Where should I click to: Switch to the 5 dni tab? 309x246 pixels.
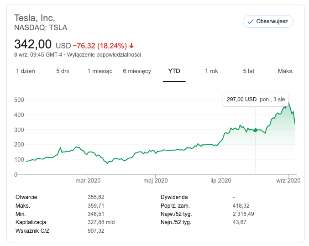click(x=63, y=71)
